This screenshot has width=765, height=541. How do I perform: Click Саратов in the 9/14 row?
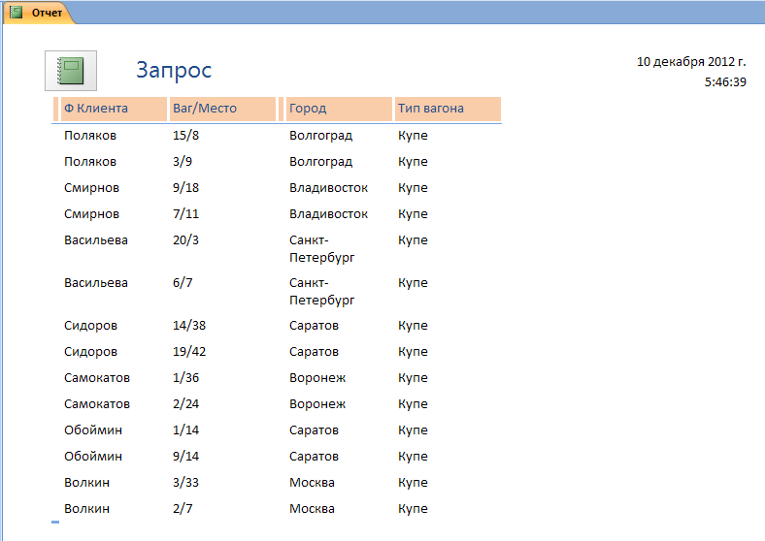coord(314,458)
